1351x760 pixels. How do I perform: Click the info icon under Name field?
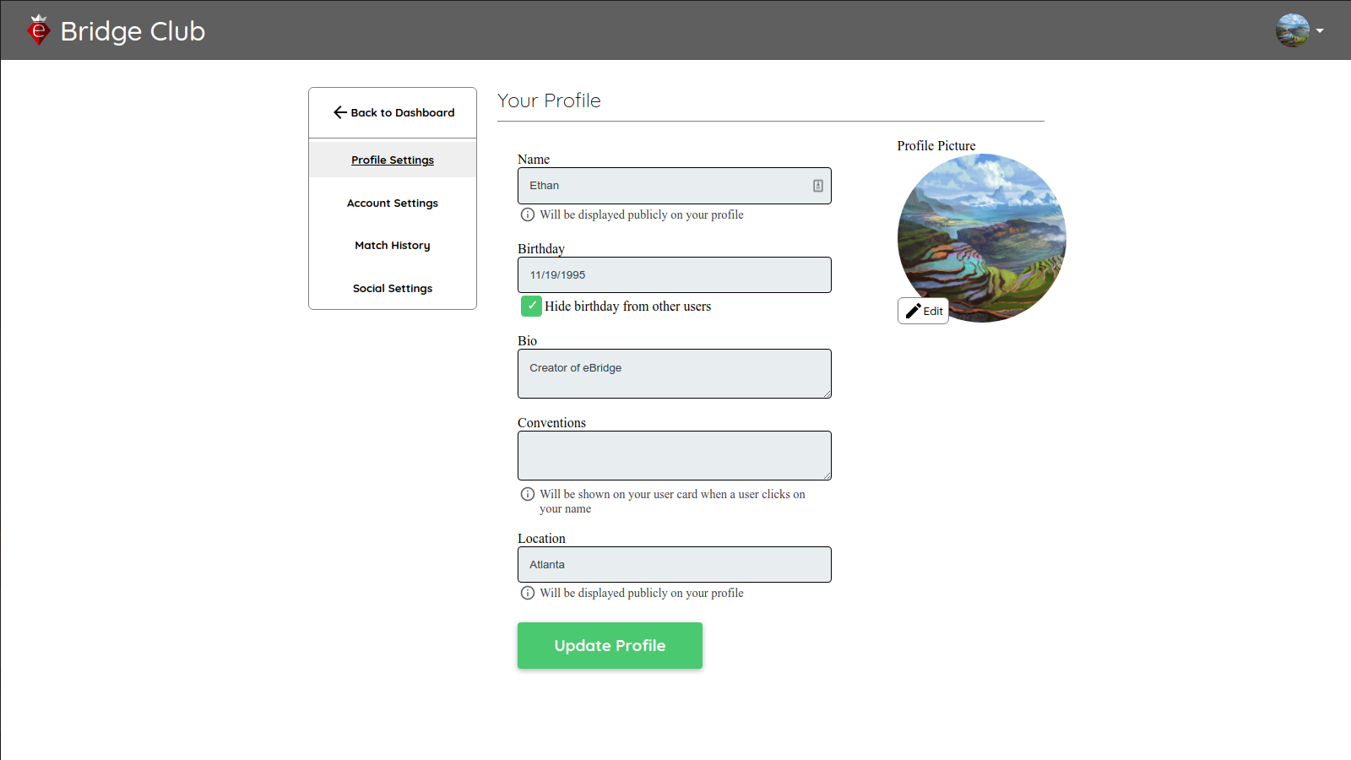[x=528, y=214]
